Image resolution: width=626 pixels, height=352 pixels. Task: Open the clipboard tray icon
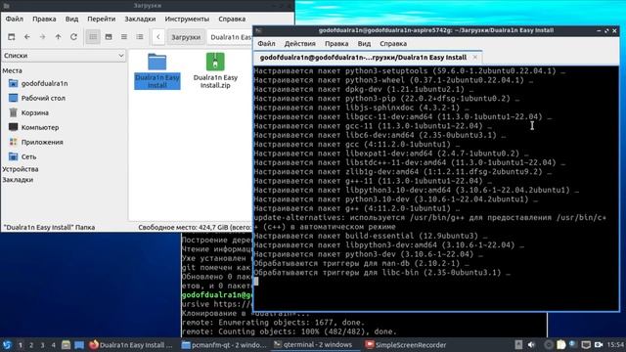pos(561,345)
